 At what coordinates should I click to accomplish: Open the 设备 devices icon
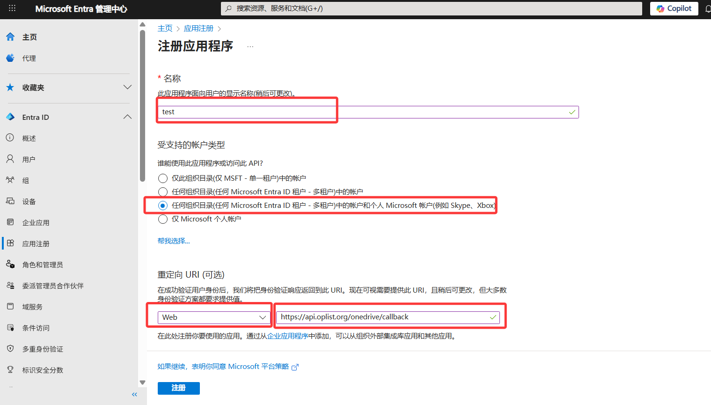pos(10,201)
